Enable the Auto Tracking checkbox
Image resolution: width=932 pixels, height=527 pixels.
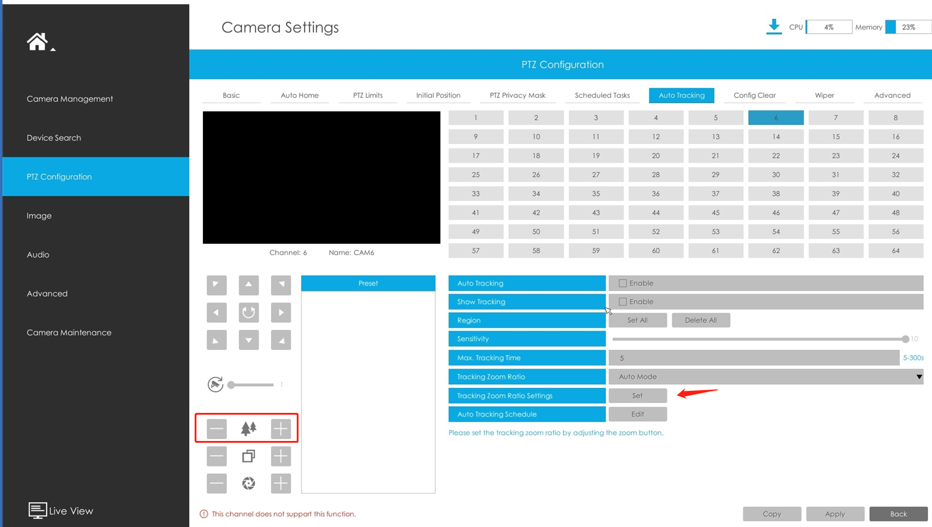click(623, 283)
